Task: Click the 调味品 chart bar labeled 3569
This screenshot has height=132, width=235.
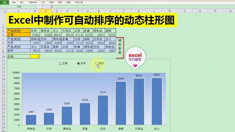Action: [x=67, y=115]
